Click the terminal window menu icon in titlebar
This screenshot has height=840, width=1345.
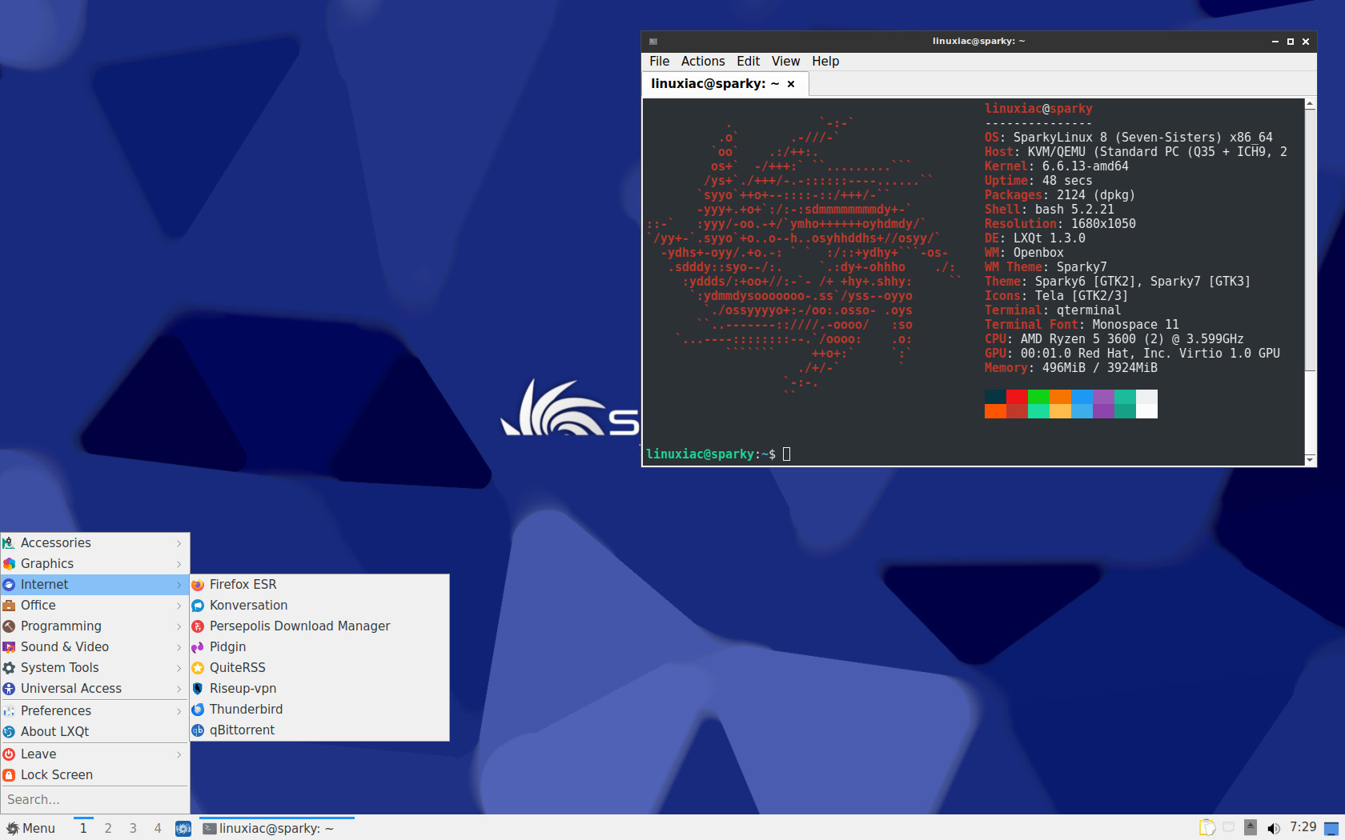click(x=653, y=42)
